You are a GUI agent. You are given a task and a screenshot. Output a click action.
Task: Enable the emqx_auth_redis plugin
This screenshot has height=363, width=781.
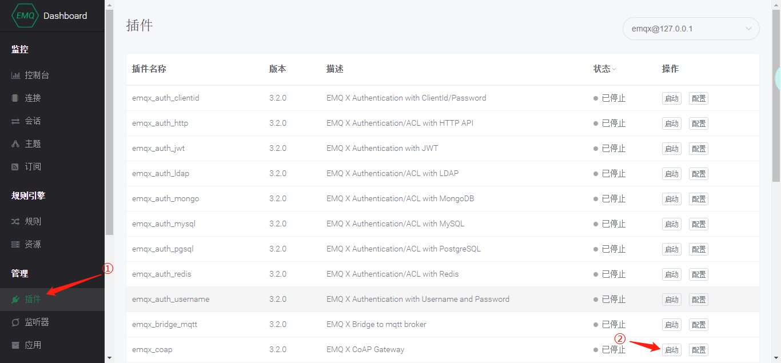[x=671, y=274]
